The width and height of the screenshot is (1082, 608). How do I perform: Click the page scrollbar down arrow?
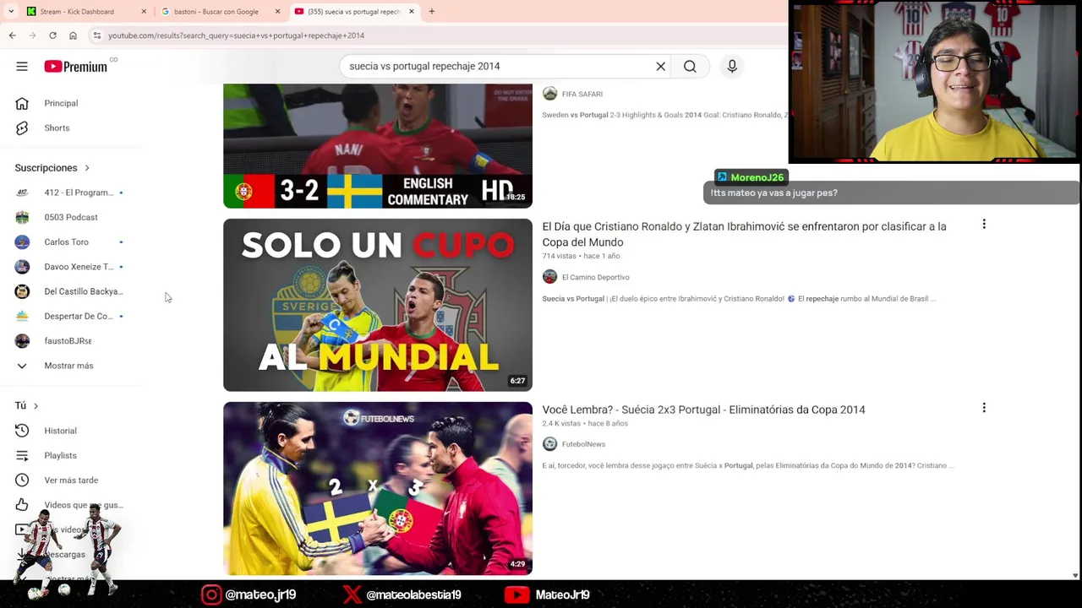pos(1075,575)
